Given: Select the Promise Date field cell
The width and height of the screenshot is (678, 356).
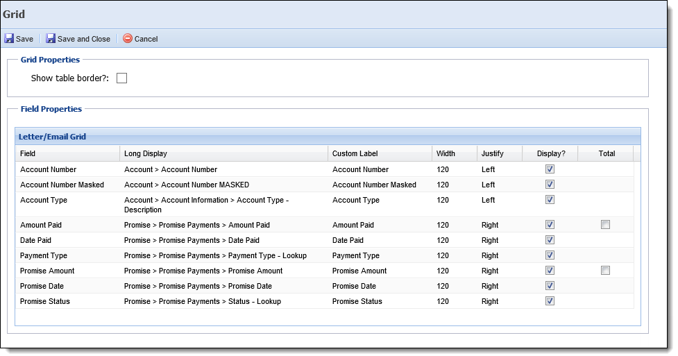Looking at the screenshot, I should coord(67,286).
